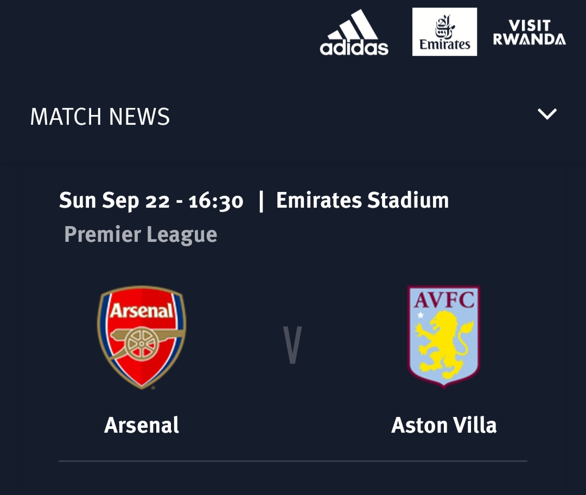Click the Sun Sep 22 match date
The height and width of the screenshot is (495, 586).
point(114,201)
